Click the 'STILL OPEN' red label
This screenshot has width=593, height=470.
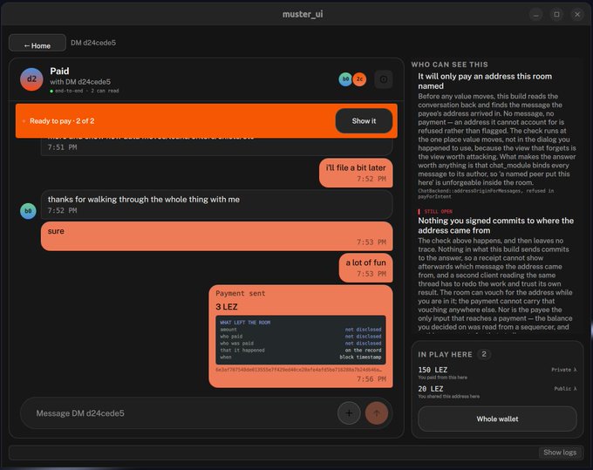(438, 212)
